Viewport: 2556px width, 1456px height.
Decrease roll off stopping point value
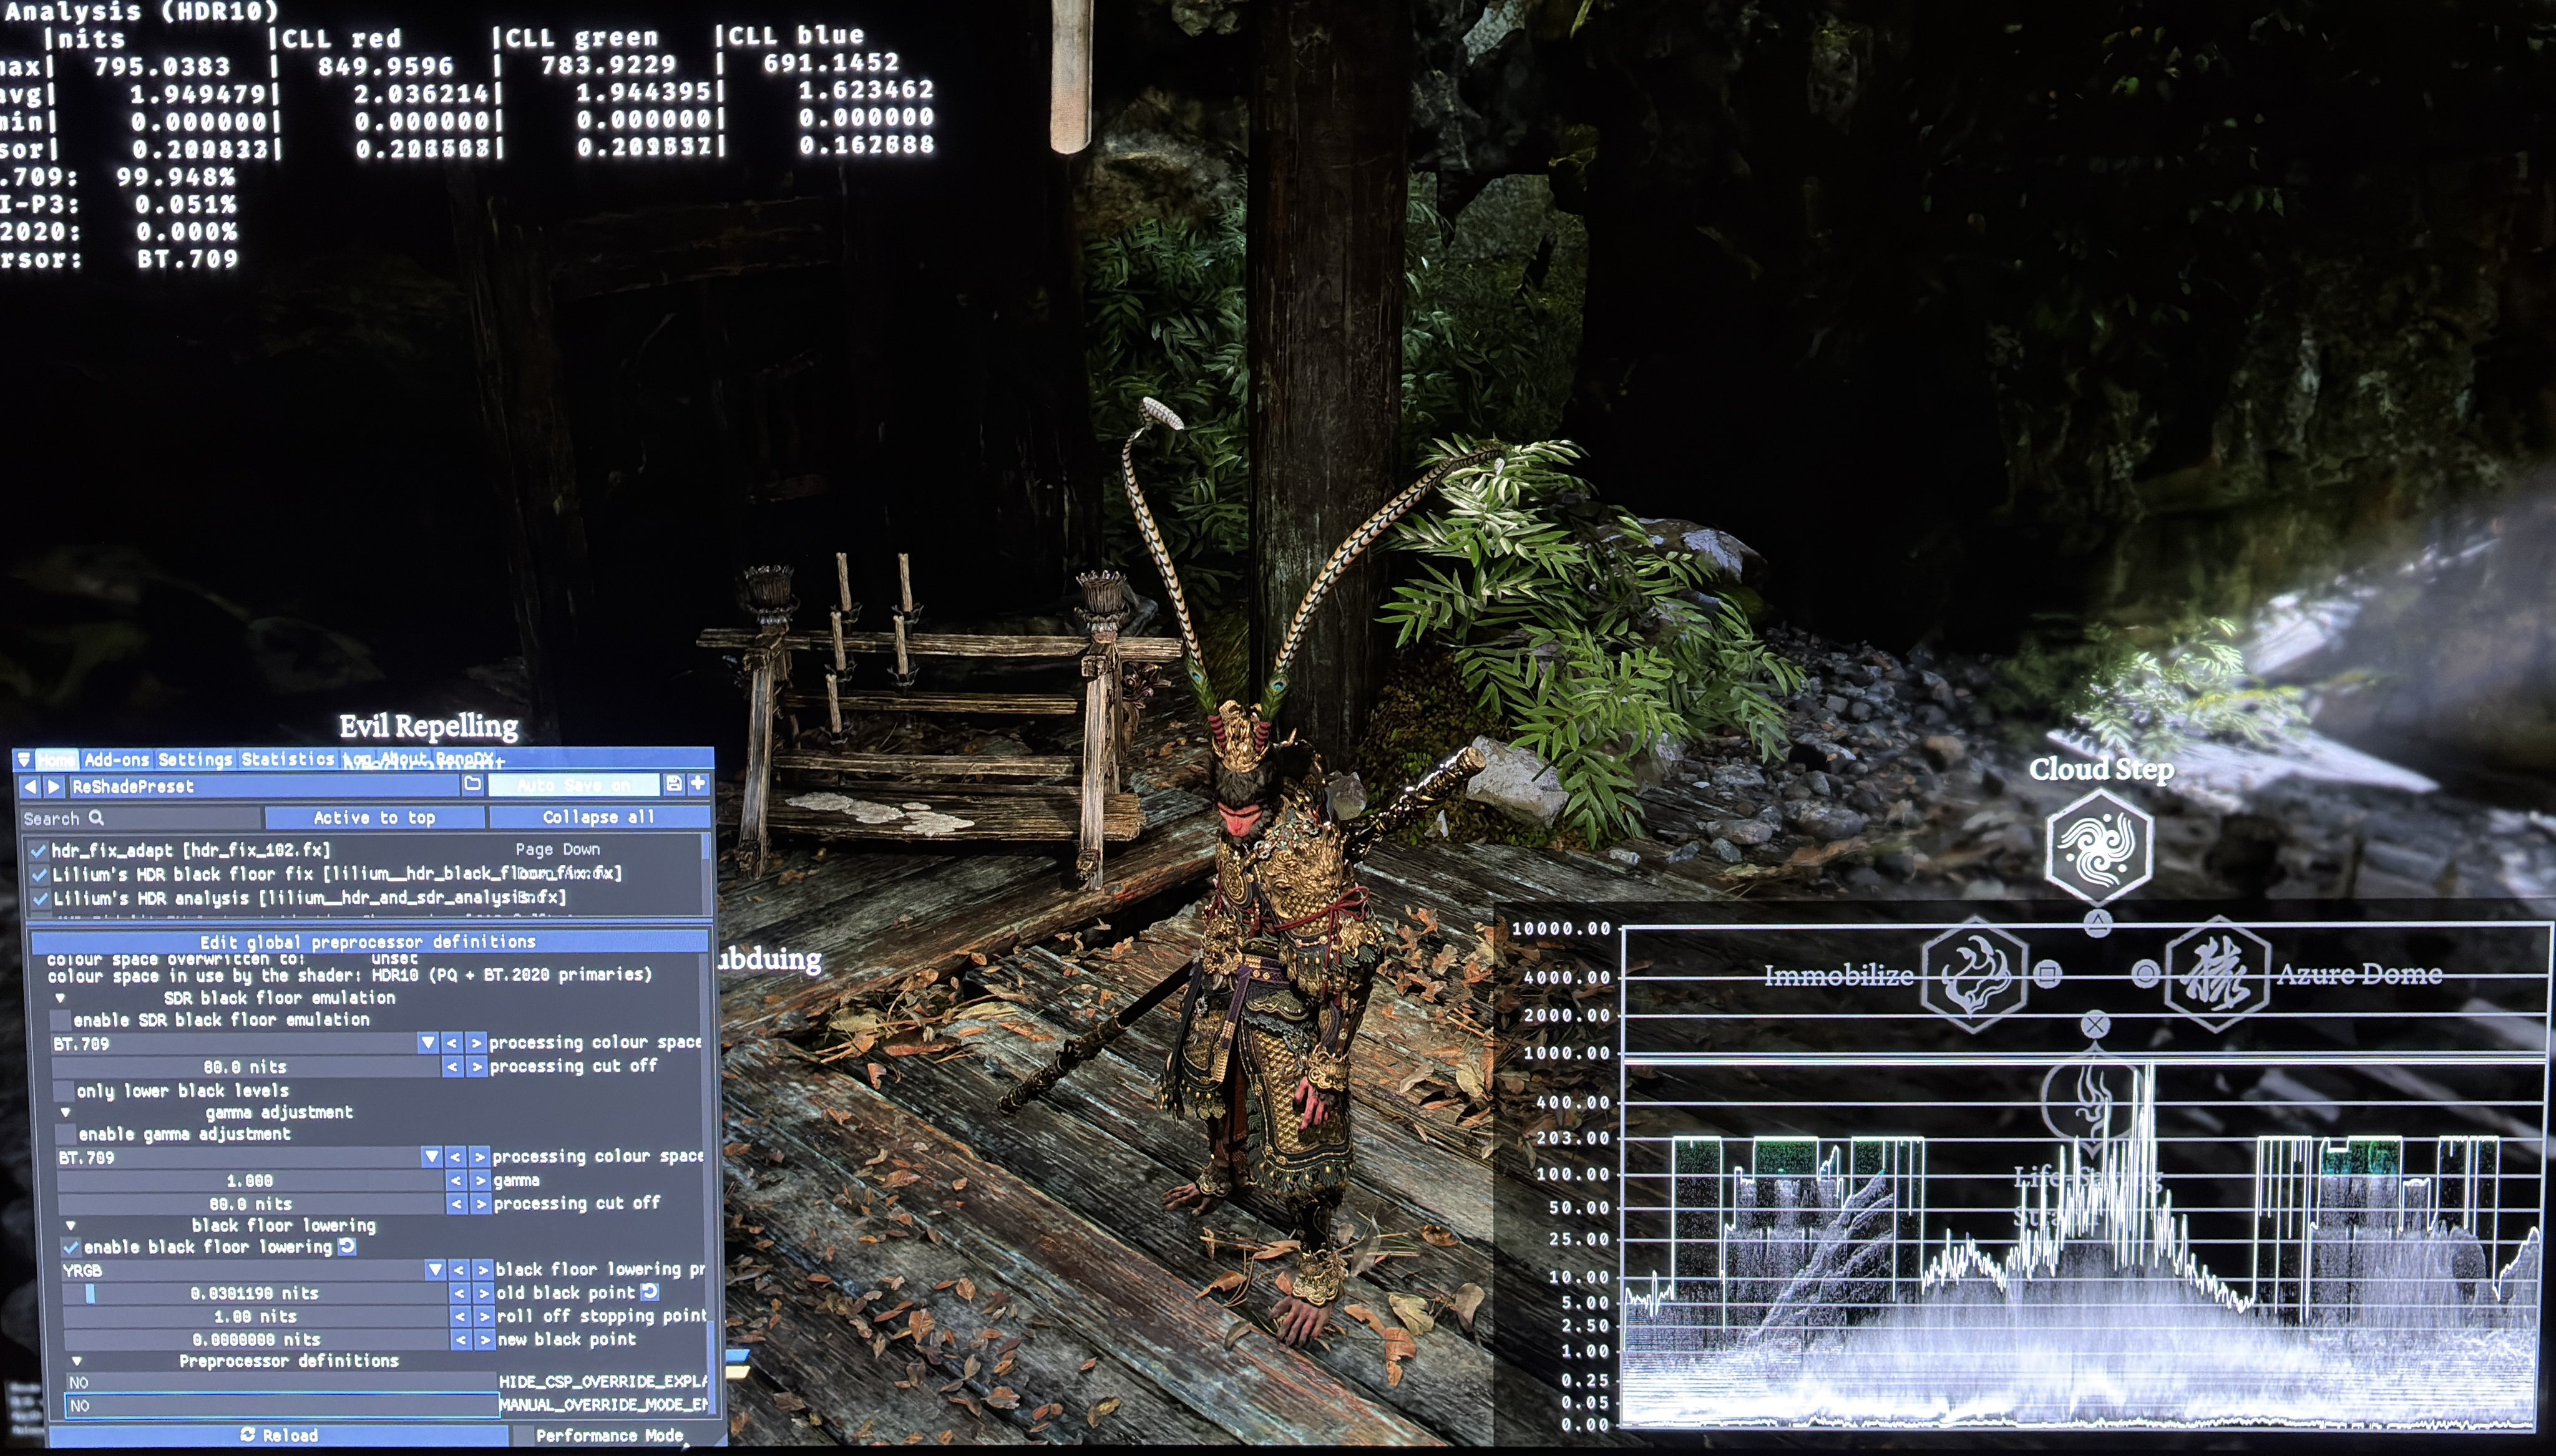[x=460, y=1316]
